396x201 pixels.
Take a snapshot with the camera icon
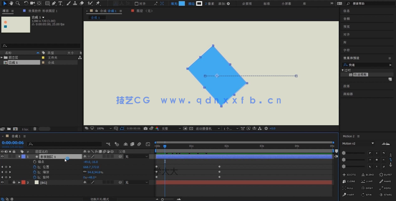click(x=146, y=128)
